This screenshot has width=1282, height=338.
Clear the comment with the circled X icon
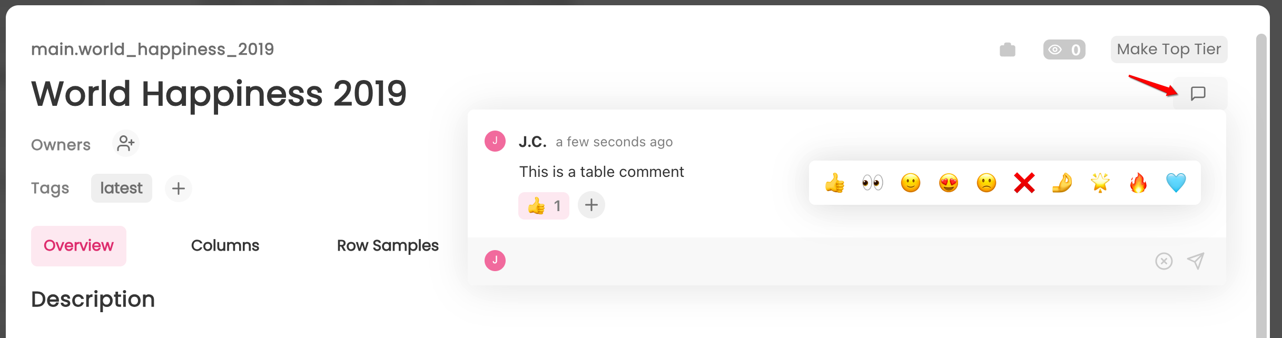point(1164,261)
